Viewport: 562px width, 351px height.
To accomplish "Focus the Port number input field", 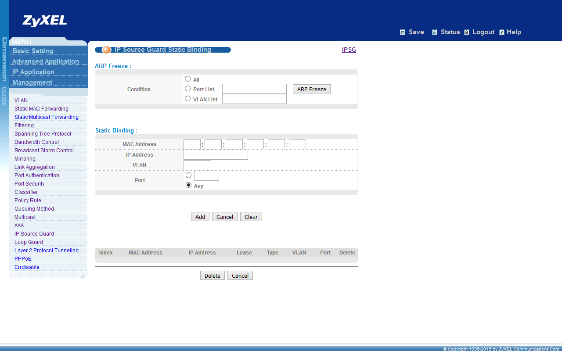I will (x=206, y=176).
